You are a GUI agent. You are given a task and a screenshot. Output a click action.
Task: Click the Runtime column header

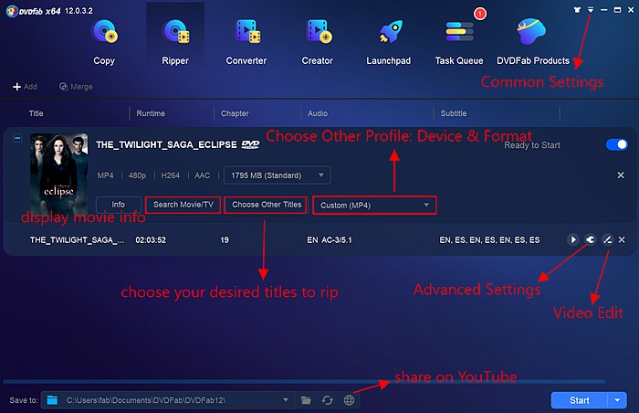[151, 113]
